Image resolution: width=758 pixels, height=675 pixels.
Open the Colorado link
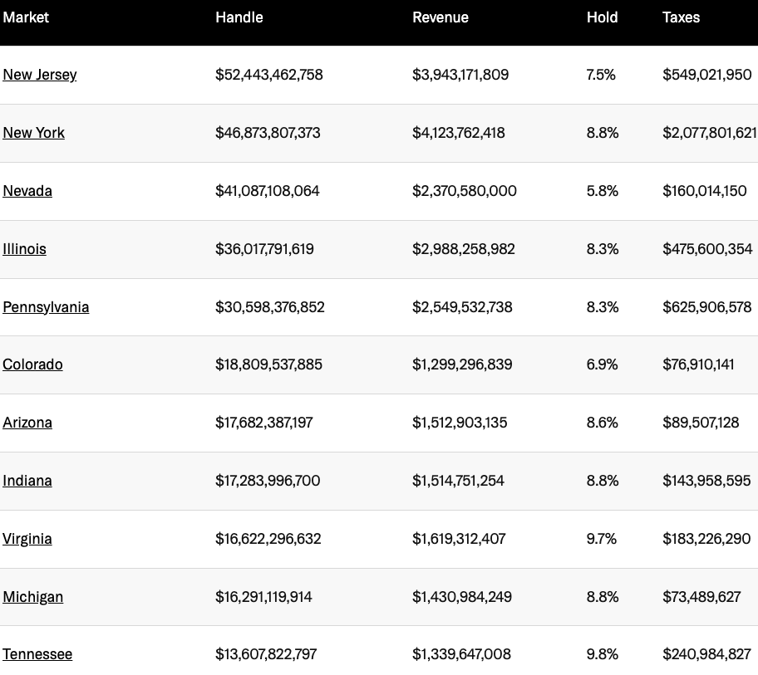[x=32, y=364]
